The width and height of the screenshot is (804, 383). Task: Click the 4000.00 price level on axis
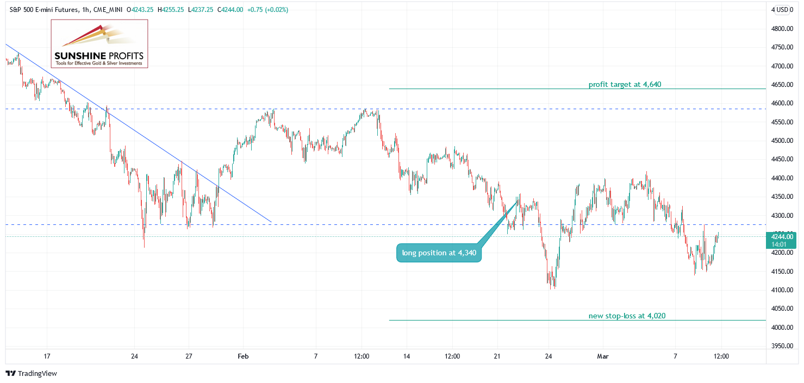coord(782,328)
